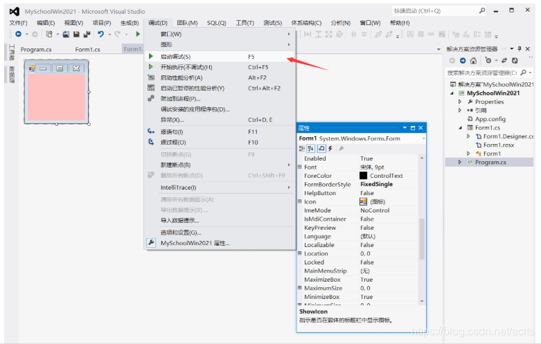
Task: Click Refresh icon in Solution Explorer toolbar
Action: (515, 61)
